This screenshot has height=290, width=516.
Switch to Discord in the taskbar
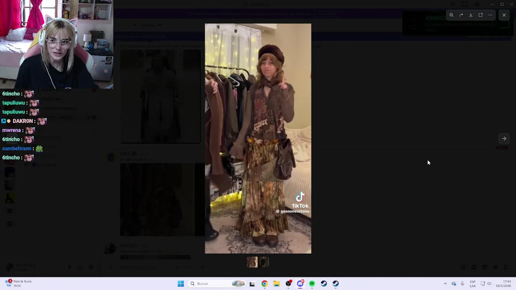(300, 284)
